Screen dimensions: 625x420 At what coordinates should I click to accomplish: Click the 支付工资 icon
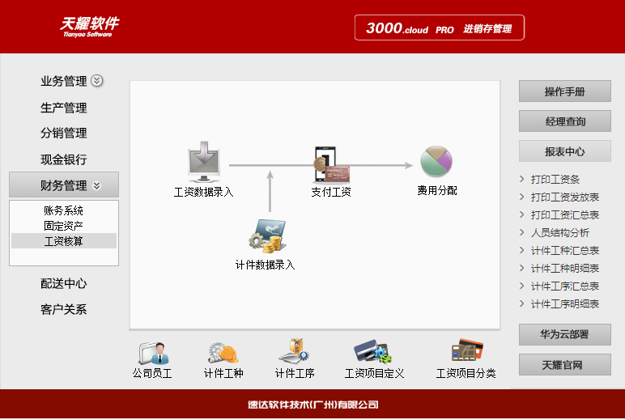coord(330,163)
